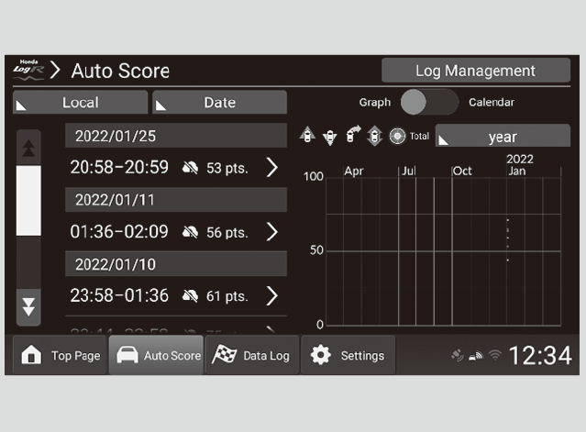Select the turning score car icon

point(352,136)
